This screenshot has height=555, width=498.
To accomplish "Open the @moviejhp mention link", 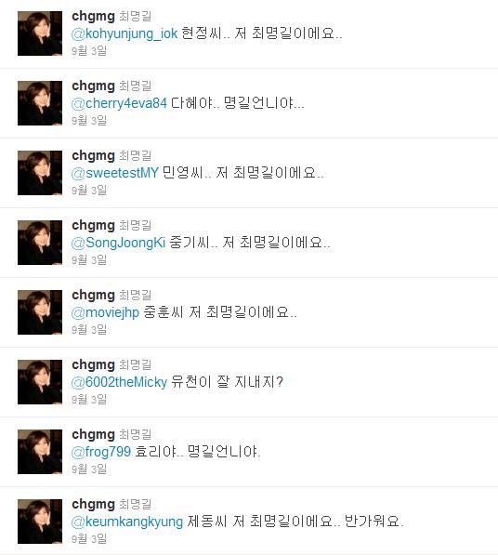I will click(x=105, y=312).
